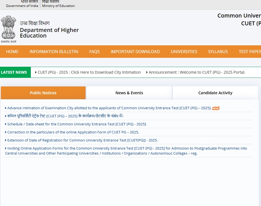Image resolution: width=261 pixels, height=206 pixels.
Task: Click Download City Intimation news link
Action: point(89,72)
